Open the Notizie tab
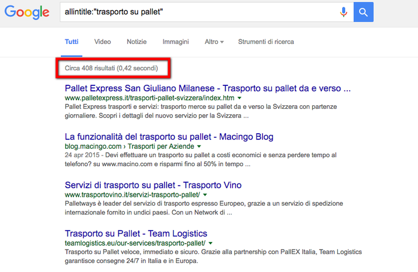This screenshot has height=272, width=418. pos(137,42)
